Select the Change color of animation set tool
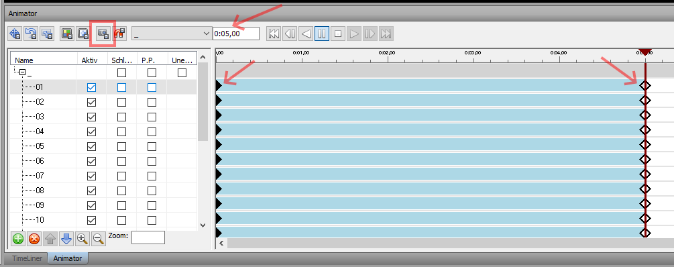The image size is (674, 267). [66, 34]
